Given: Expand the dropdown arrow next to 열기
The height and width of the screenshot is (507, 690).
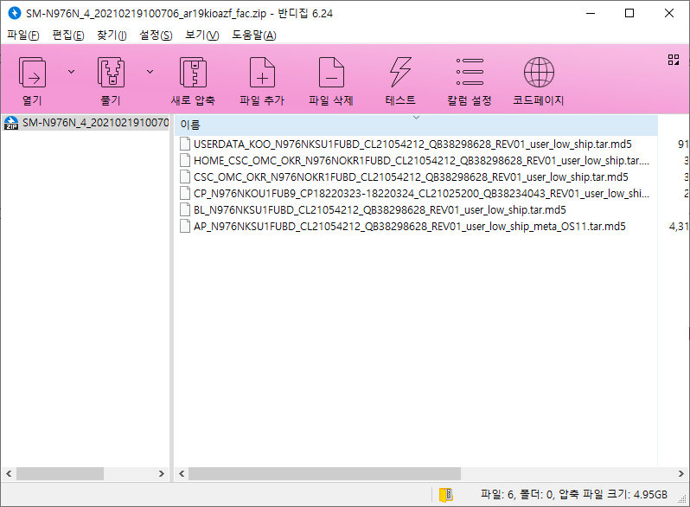Looking at the screenshot, I should click(71, 71).
